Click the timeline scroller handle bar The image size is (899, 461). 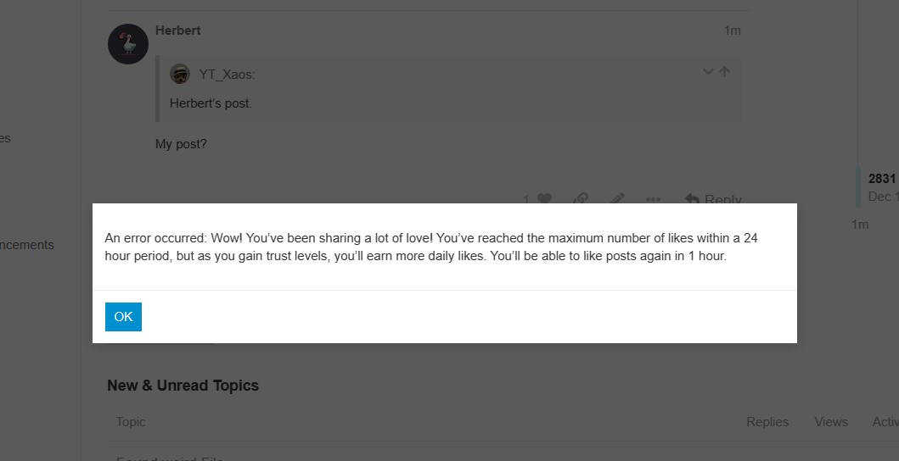858,187
